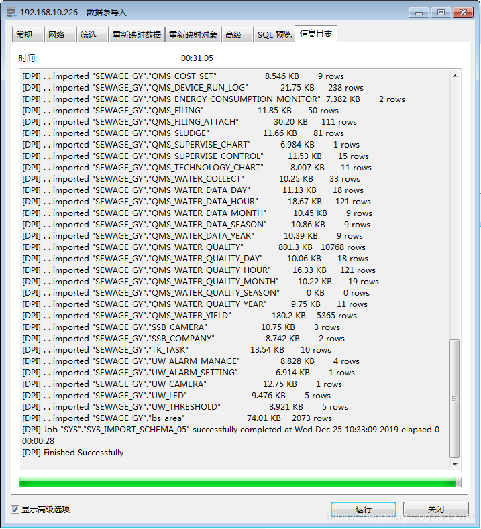Click the 时间: label
This screenshot has width=481, height=529.
[28, 58]
